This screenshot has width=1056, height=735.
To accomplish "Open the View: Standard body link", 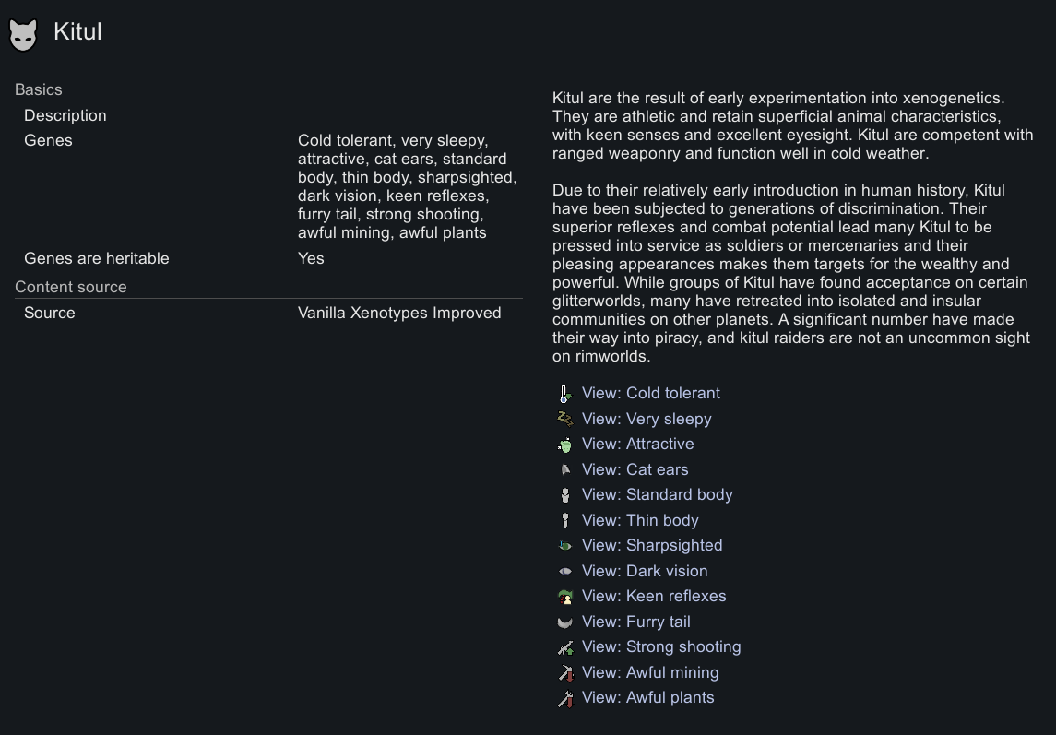I will tap(657, 495).
